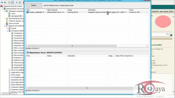Screen dimensions: 175x98
Task: Select 'Errors report' tree item
Action: pyautogui.click(x=16, y=75)
